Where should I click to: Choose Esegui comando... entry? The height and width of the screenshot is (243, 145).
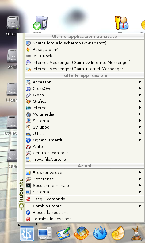point(85,199)
